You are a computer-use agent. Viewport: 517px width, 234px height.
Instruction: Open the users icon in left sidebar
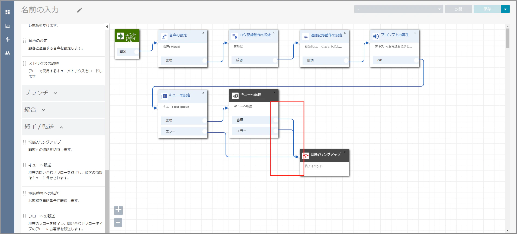tap(8, 53)
